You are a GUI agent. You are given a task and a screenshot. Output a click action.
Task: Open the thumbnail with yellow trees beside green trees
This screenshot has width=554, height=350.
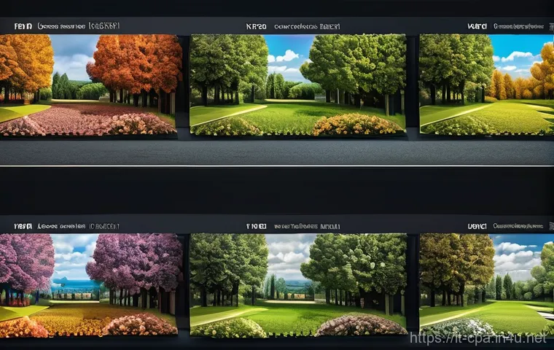tap(486, 84)
